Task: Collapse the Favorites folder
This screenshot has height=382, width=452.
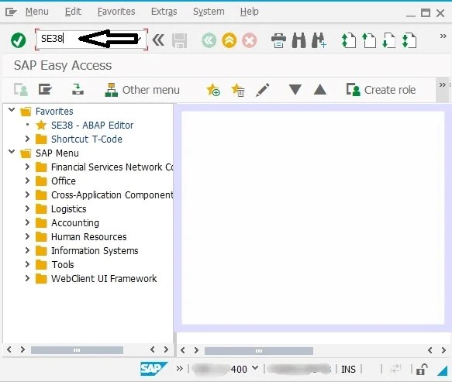Action: 12,110
